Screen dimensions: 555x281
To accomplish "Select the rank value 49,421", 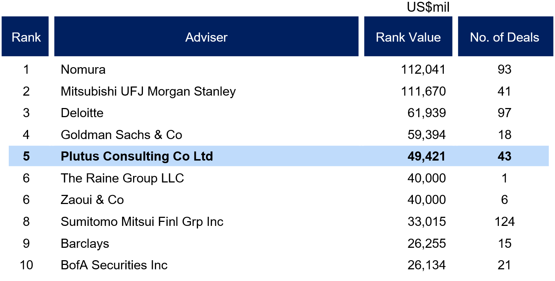I will coord(426,156).
